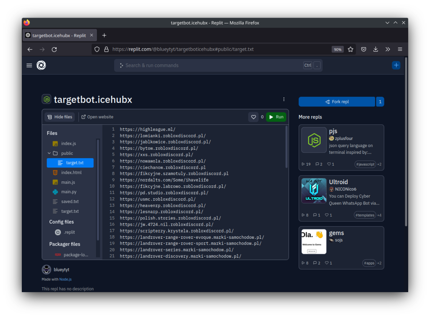Screen dimensions: 430x318
Task: Open the gems repl card title
Action: click(337, 233)
